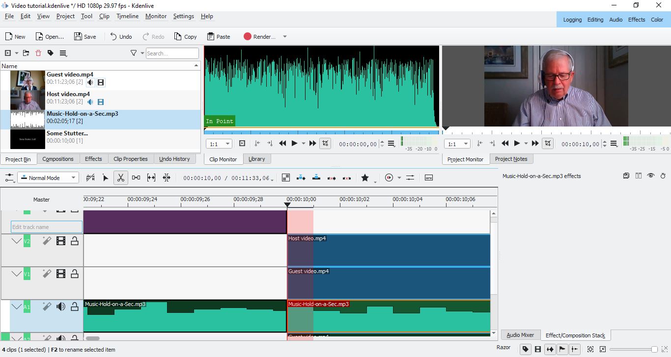Play the Clip Monitor preview
The height and width of the screenshot is (357, 671).
coord(294,143)
